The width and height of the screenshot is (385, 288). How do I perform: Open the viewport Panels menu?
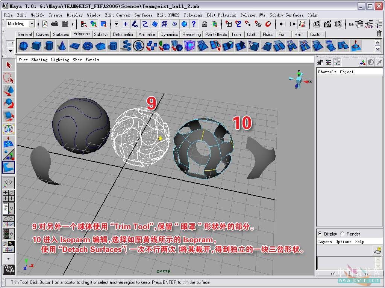pyautogui.click(x=92, y=60)
